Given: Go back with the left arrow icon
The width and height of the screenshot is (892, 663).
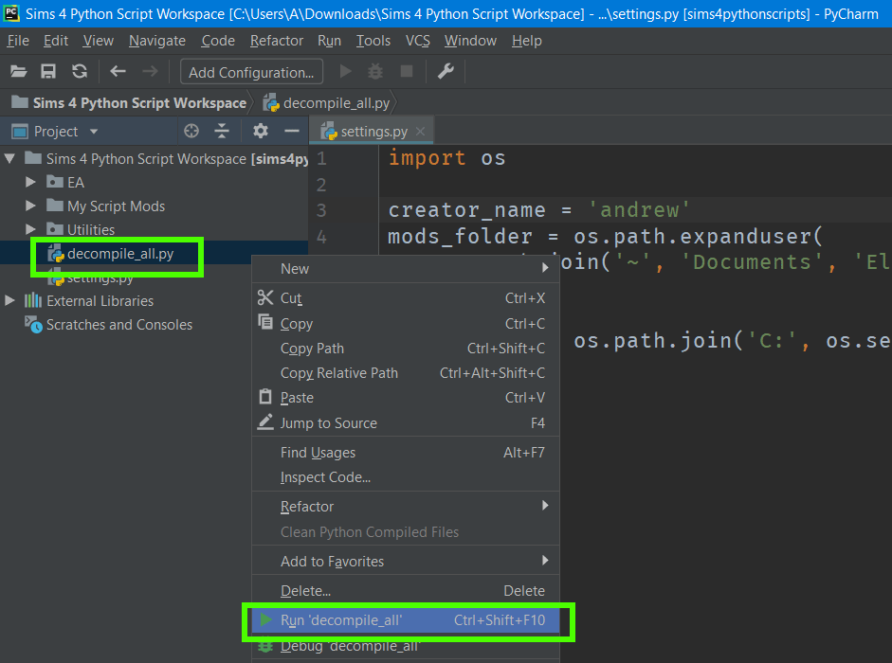Looking at the screenshot, I should click(x=118, y=71).
